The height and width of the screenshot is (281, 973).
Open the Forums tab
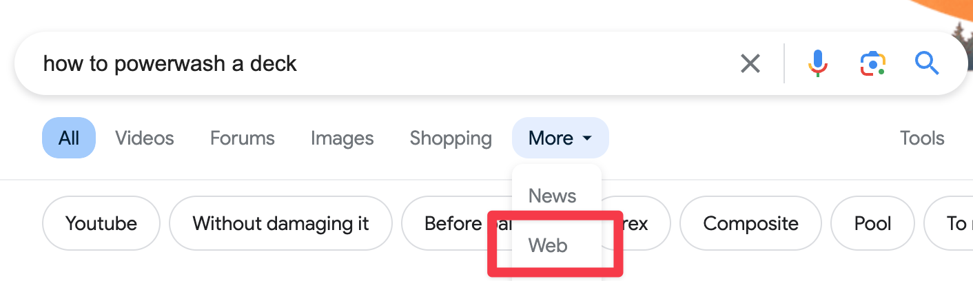point(243,138)
